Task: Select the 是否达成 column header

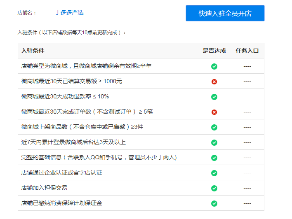Action: (x=214, y=51)
